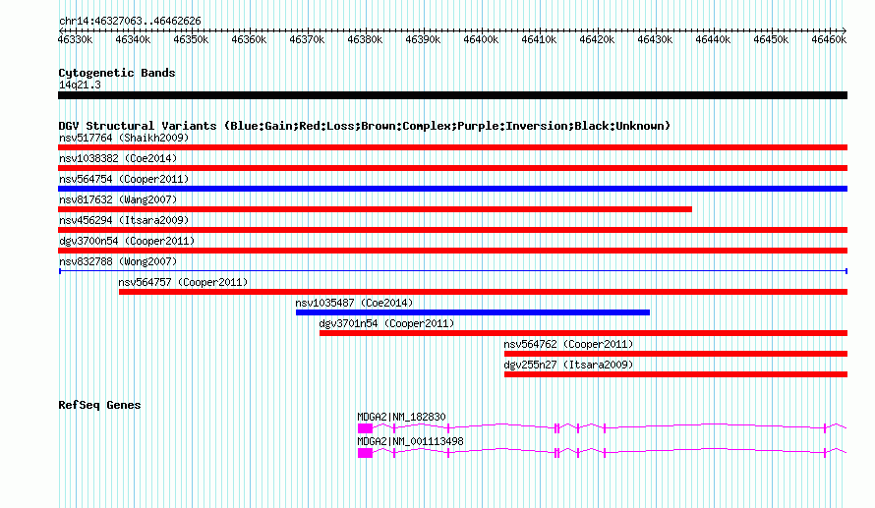Open variant nsv817632 (Wang2007) label
The width and height of the screenshot is (875, 508).
pyautogui.click(x=118, y=199)
